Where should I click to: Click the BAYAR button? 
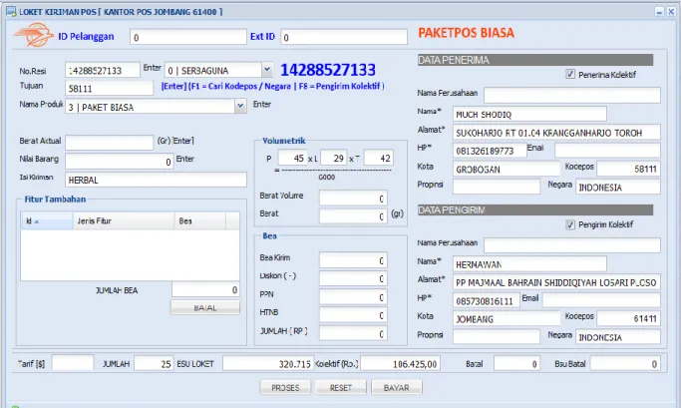pos(397,388)
